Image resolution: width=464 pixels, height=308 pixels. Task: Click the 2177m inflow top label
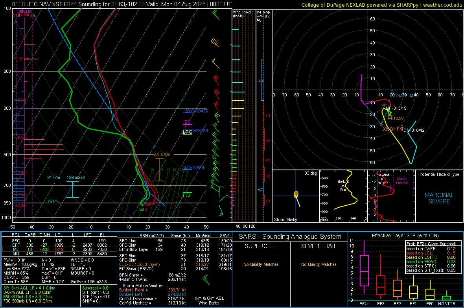(53, 177)
